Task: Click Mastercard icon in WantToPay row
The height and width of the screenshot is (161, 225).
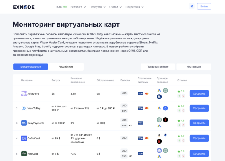Action: 147,108
